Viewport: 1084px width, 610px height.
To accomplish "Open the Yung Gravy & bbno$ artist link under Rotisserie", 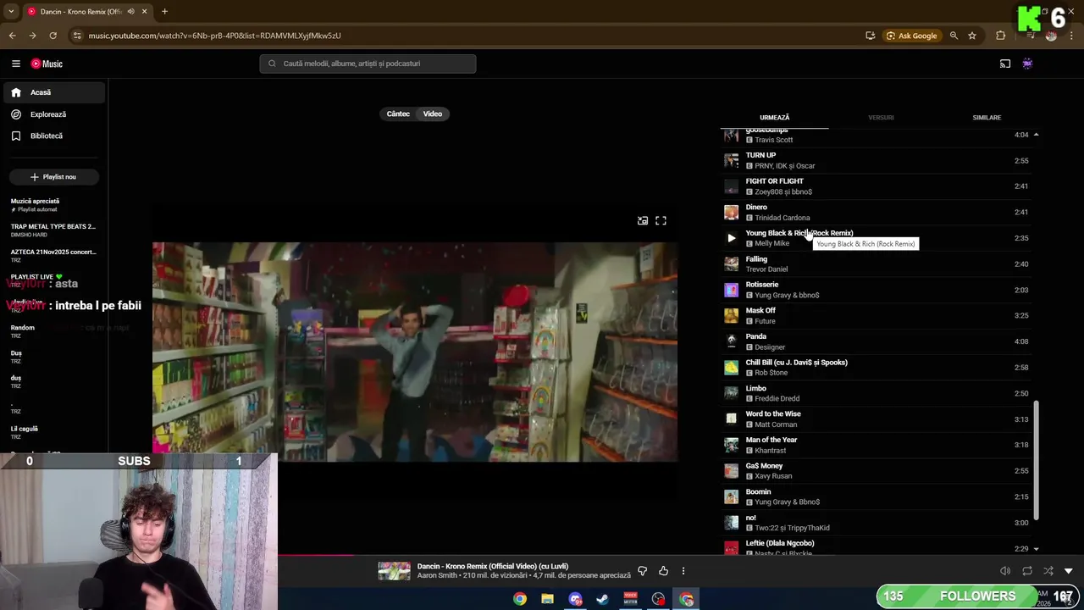I will [787, 295].
